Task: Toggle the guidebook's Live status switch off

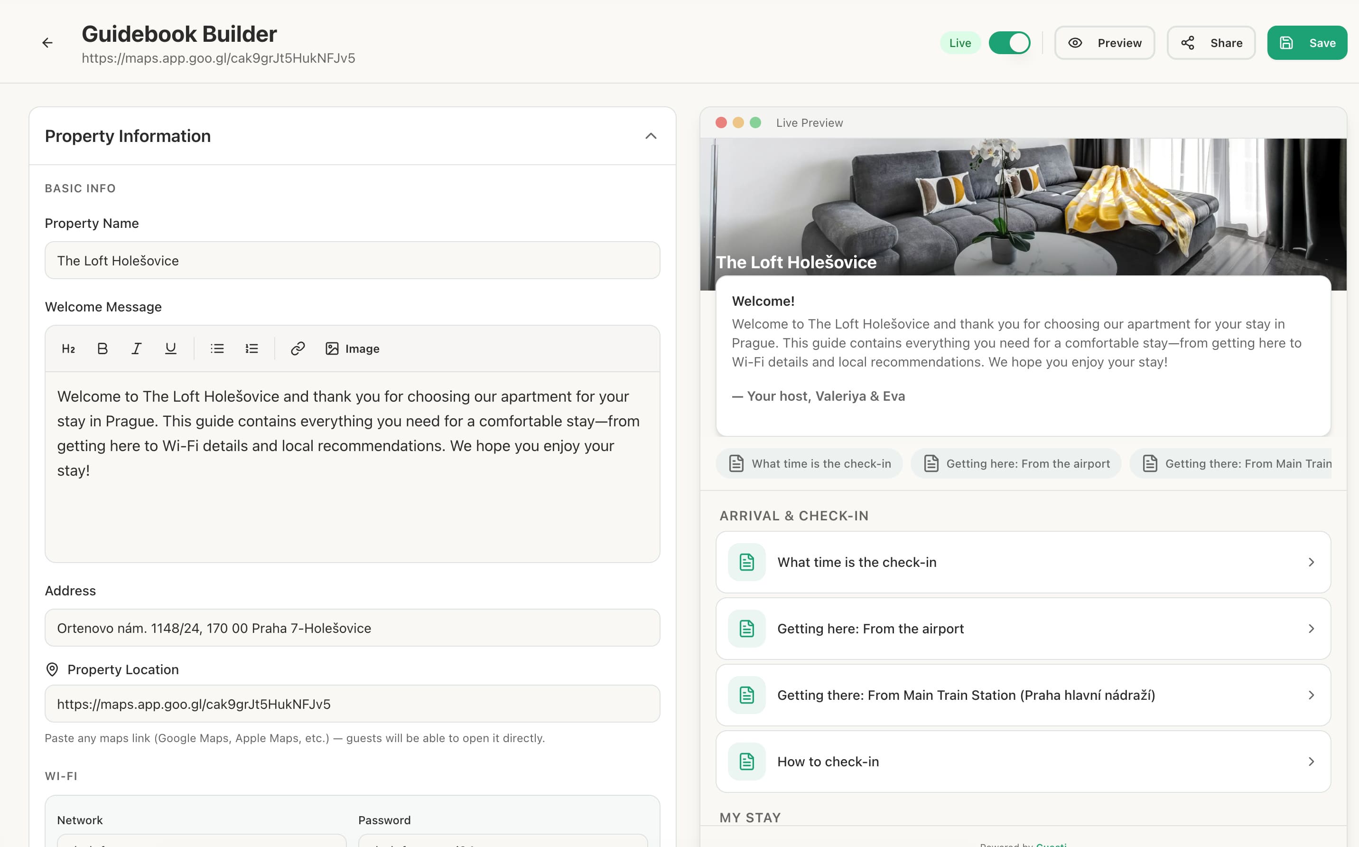Action: pyautogui.click(x=1009, y=42)
